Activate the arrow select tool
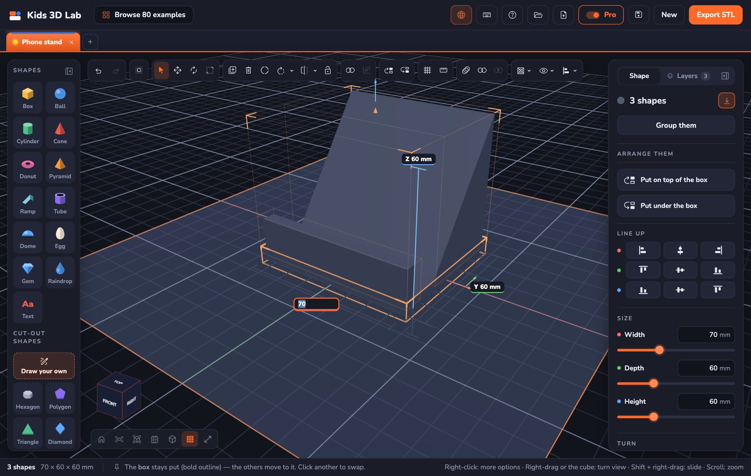This screenshot has height=476, width=751. [161, 71]
